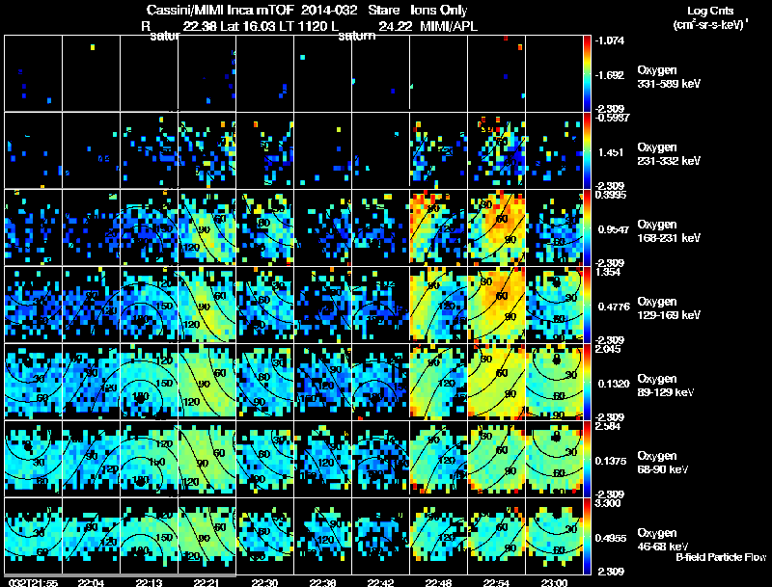
Task: Click the bottom-row color scale bar
Action: (587, 536)
